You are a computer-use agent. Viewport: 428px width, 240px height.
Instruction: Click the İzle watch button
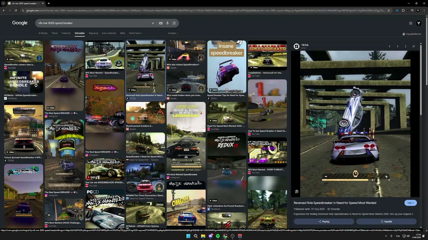tap(410, 203)
